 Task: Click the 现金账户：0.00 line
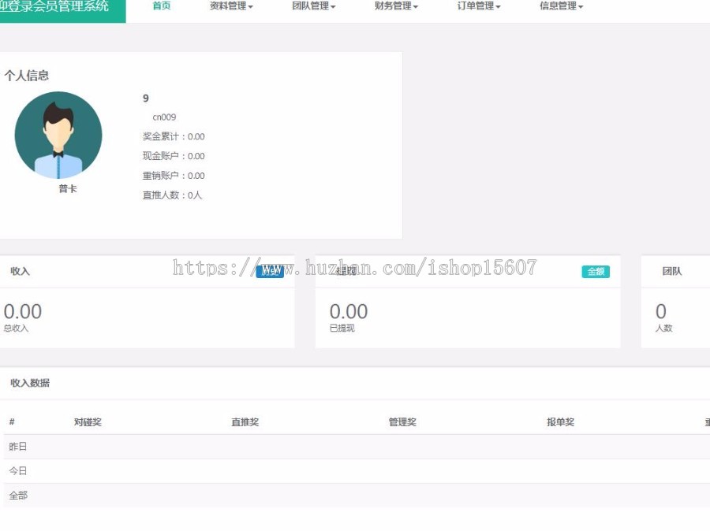click(x=174, y=156)
